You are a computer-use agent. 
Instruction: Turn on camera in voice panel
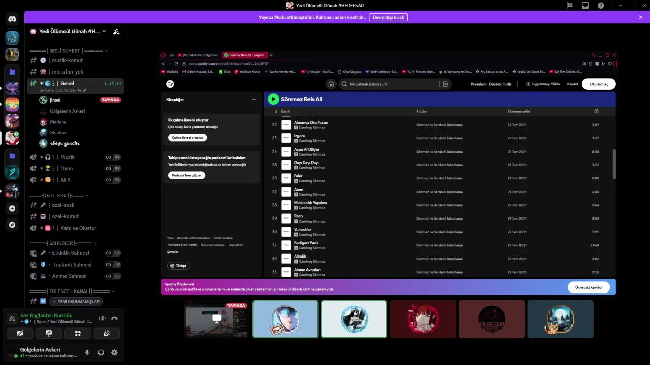point(20,333)
